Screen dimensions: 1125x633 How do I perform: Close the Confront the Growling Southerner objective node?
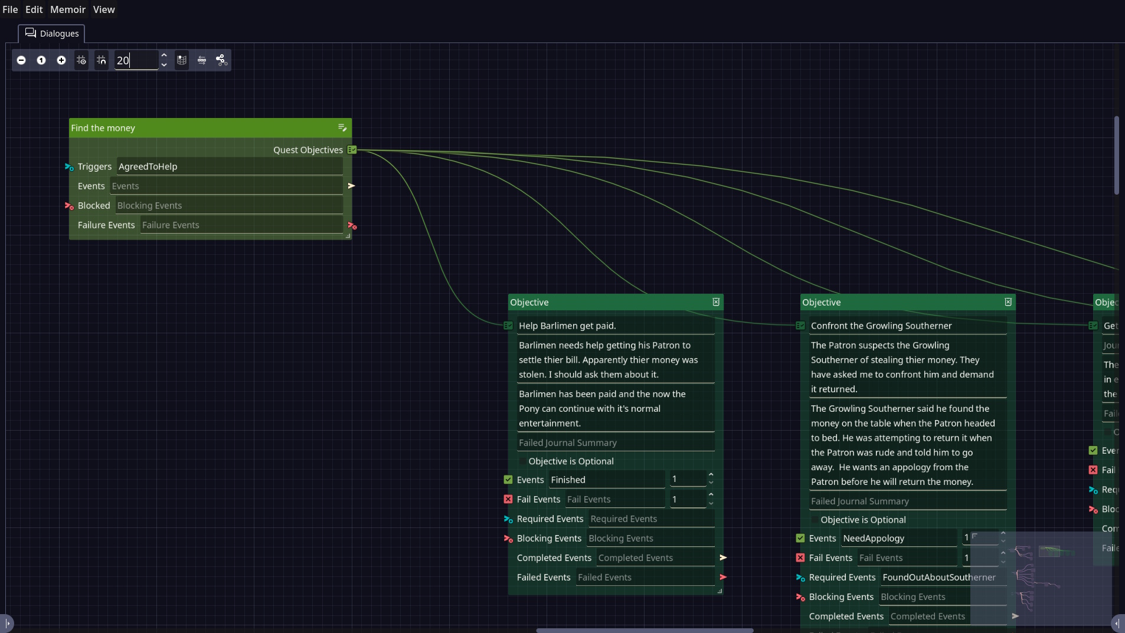pyautogui.click(x=1008, y=302)
